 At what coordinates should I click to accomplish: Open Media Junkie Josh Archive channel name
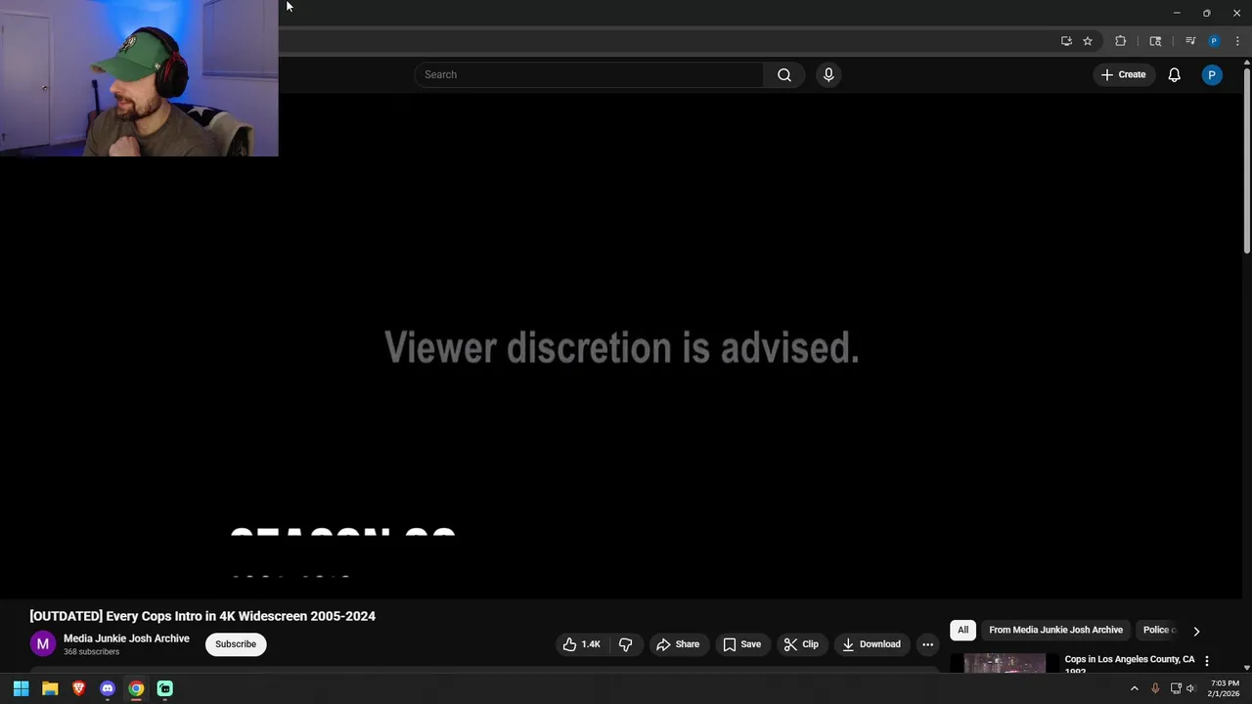click(x=126, y=638)
